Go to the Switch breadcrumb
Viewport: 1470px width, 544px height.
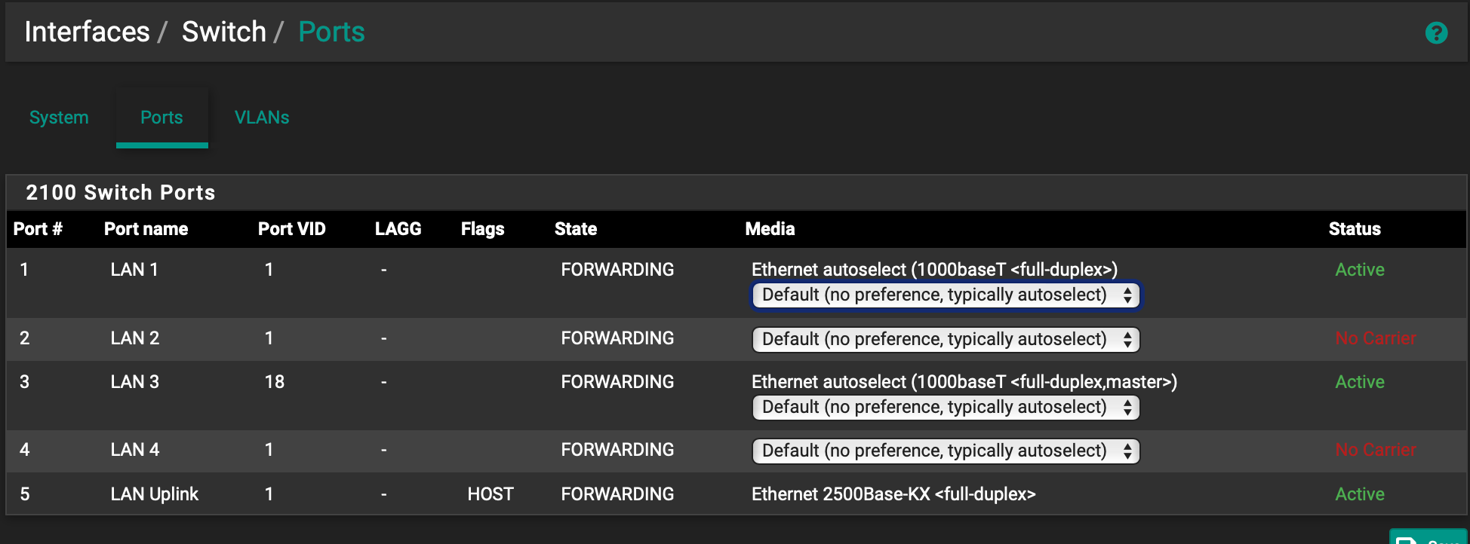pos(224,32)
